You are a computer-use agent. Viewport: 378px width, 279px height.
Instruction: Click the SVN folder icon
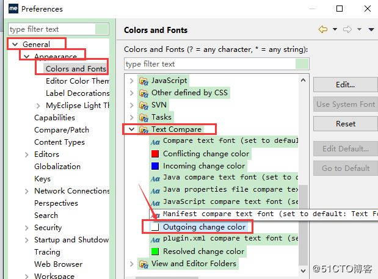pyautogui.click(x=144, y=105)
